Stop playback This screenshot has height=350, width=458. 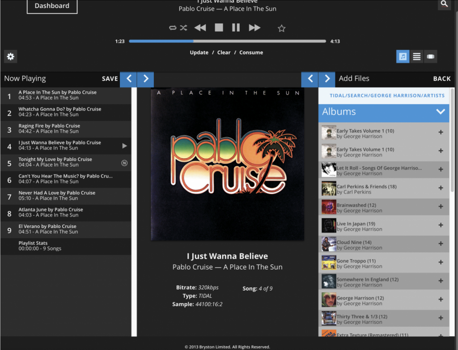(x=219, y=27)
